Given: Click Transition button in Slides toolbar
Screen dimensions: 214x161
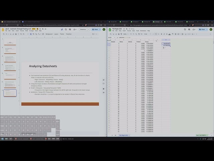Looking at the screenshot, I should point(69,34).
